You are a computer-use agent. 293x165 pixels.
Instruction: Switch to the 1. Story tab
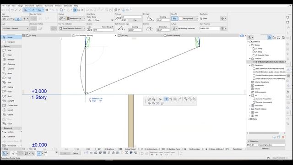click(x=47, y=35)
